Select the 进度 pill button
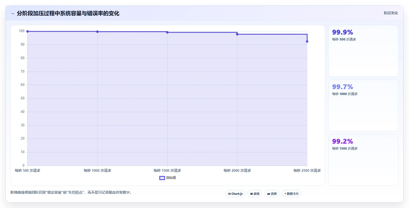409x208 pixels. pyautogui.click(x=272, y=194)
